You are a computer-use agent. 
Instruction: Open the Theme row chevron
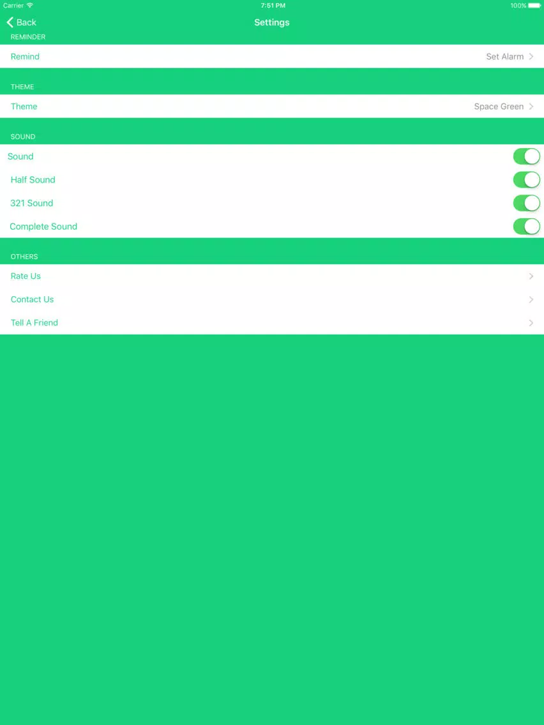pos(531,107)
